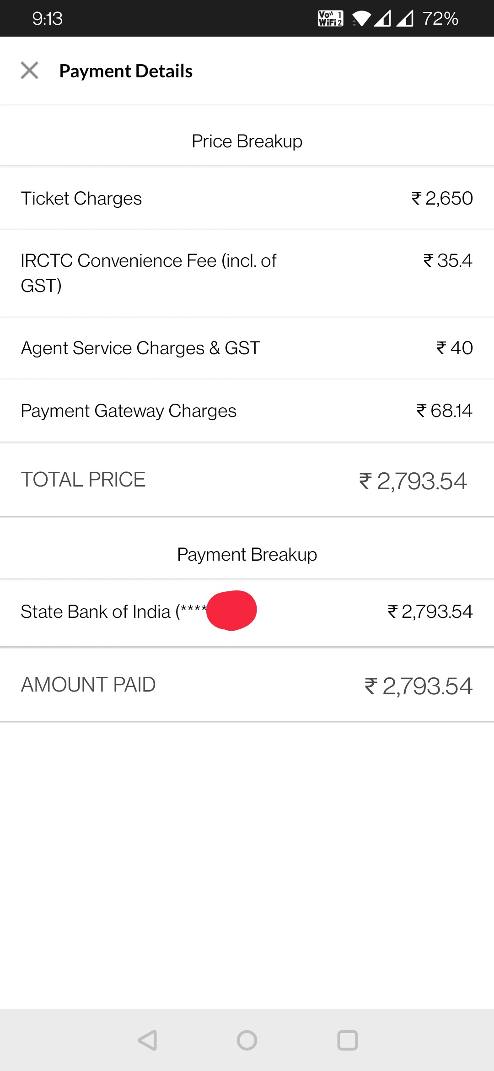
Task: Open recent apps with square button
Action: (347, 1040)
